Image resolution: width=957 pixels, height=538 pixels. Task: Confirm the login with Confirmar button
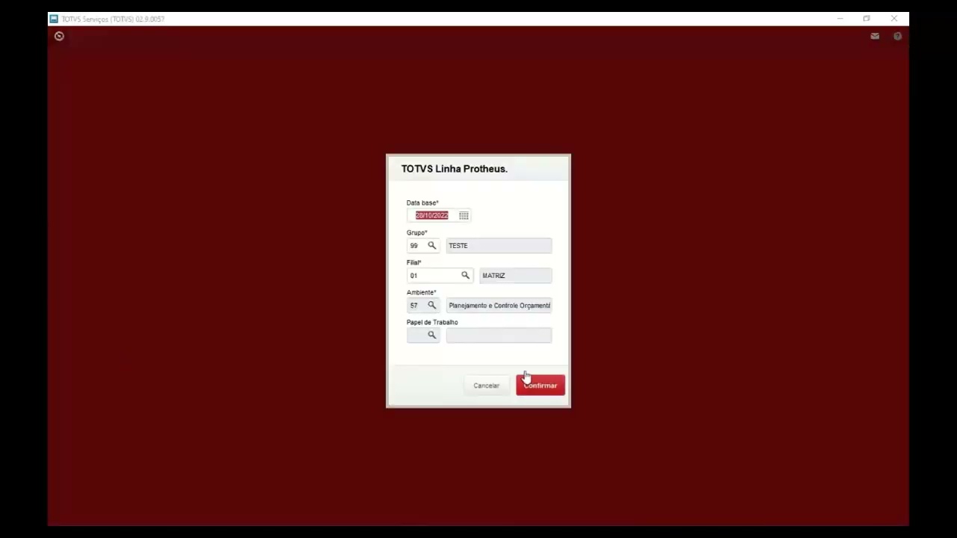[x=541, y=386]
